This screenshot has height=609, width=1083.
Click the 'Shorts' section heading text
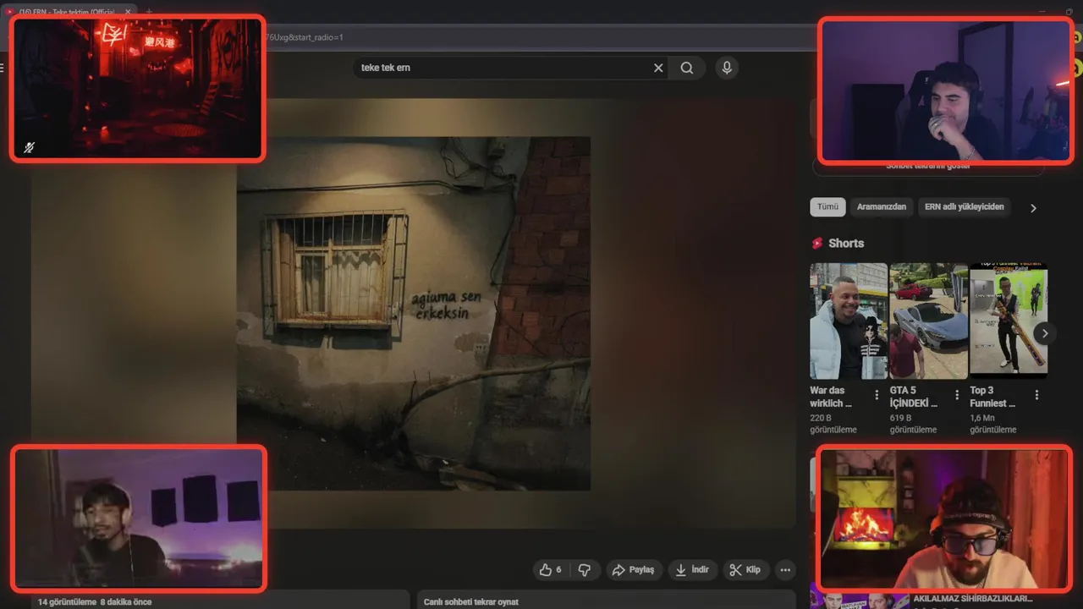(x=846, y=244)
